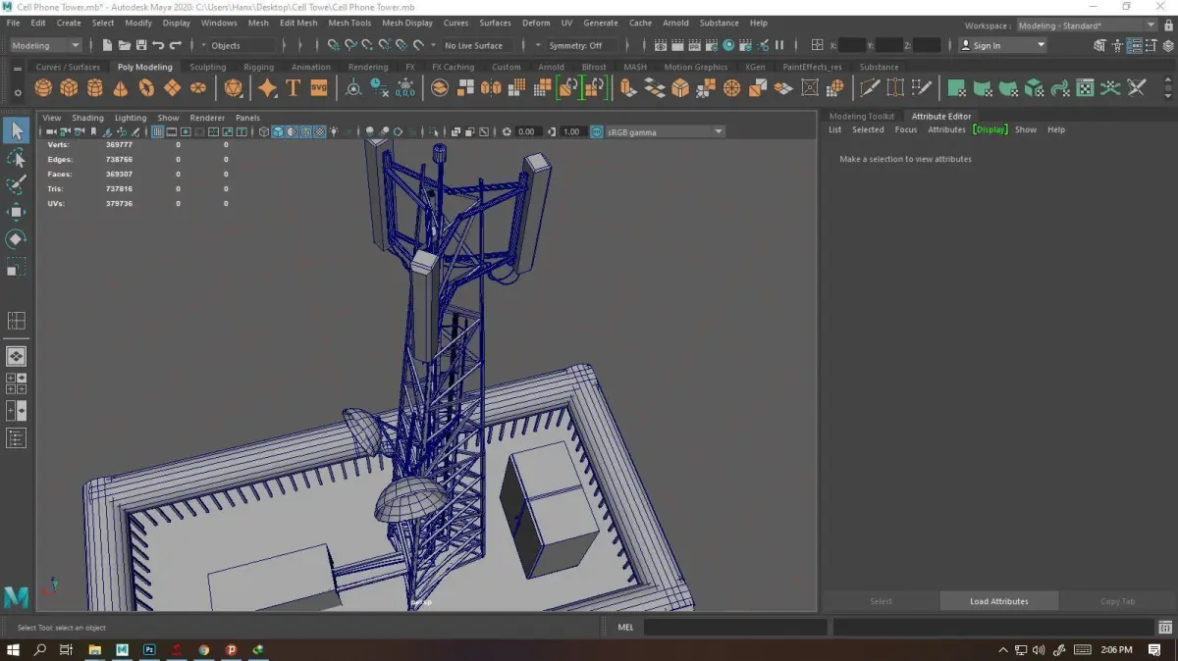Screen dimensions: 1178x661
Task: Click the Multi-Cut knife shelf icon
Action: click(870, 88)
